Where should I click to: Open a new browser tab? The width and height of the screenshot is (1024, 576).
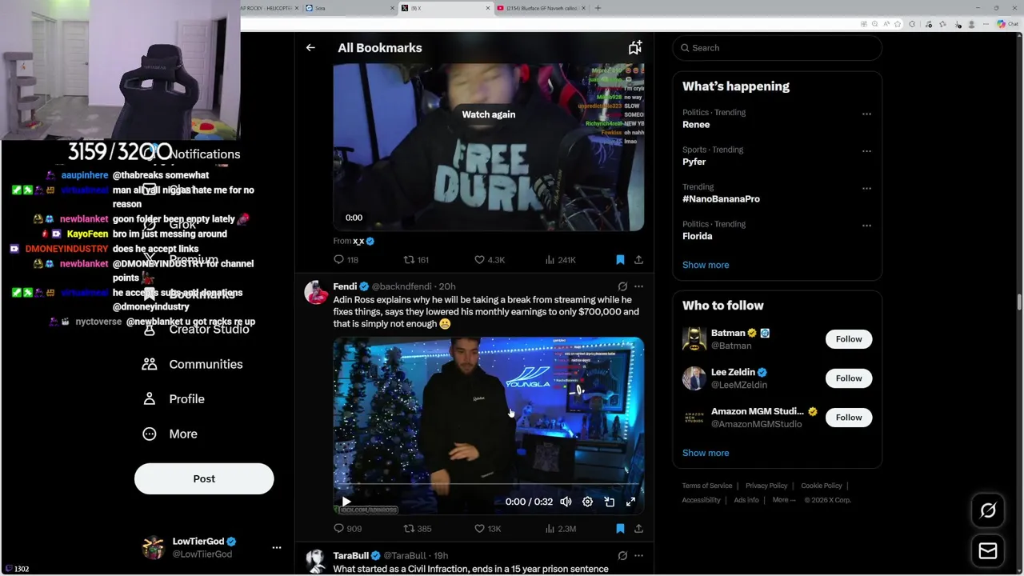[x=598, y=8]
